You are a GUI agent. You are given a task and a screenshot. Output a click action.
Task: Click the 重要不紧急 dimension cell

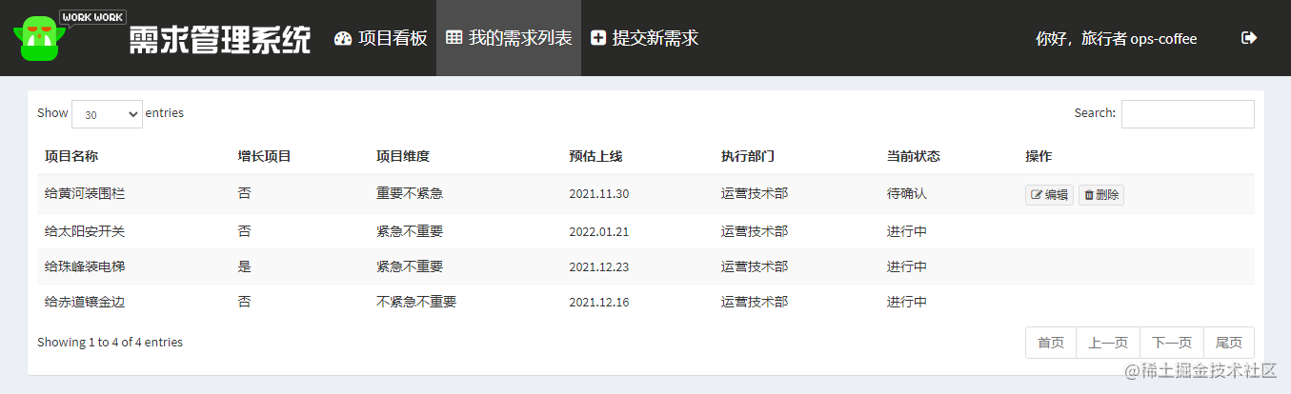coord(410,193)
